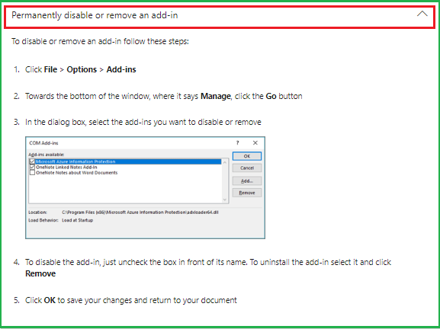
Task: Uncheck the OneNote Linked Notes Add-In checkbox
Action: [32, 167]
